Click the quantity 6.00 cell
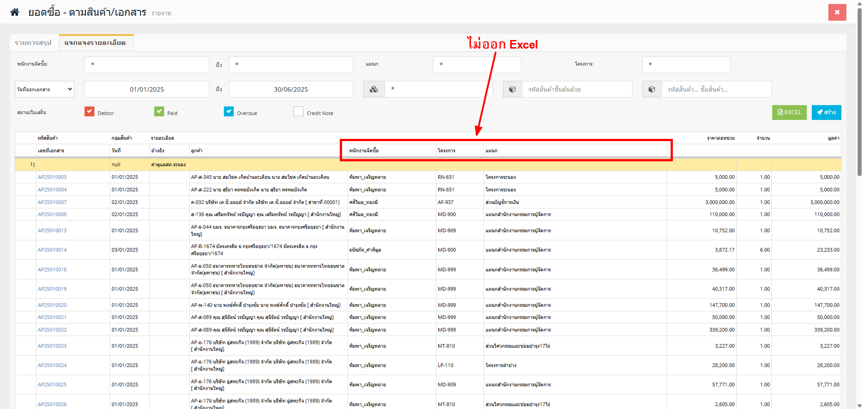 (x=765, y=250)
